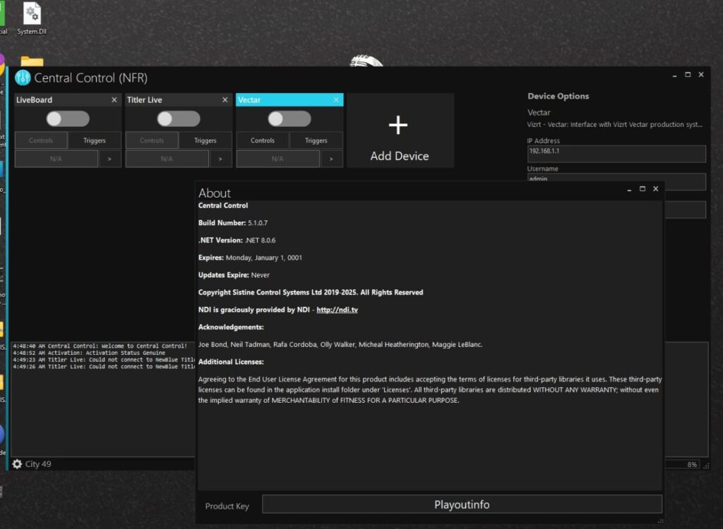Maximize the About dialog
The width and height of the screenshot is (723, 529).
643,189
